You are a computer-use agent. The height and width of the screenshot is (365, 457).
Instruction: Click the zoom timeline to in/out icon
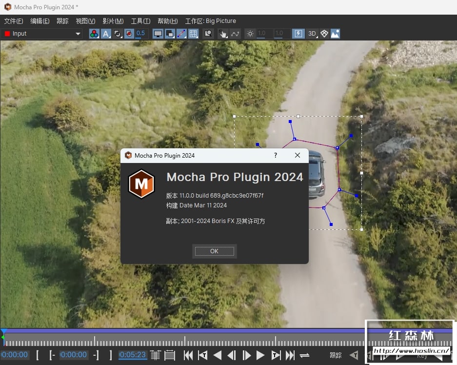(x=156, y=355)
